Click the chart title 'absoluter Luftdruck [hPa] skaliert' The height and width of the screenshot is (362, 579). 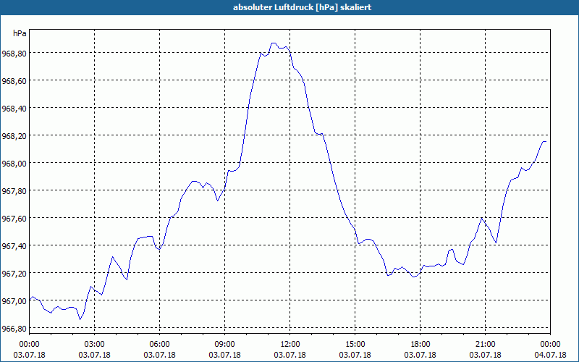pyautogui.click(x=302, y=7)
